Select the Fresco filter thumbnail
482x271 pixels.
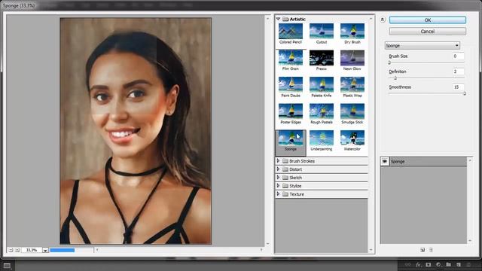click(x=322, y=58)
